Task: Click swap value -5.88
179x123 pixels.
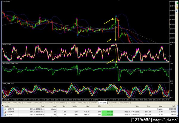Action: 161,115
